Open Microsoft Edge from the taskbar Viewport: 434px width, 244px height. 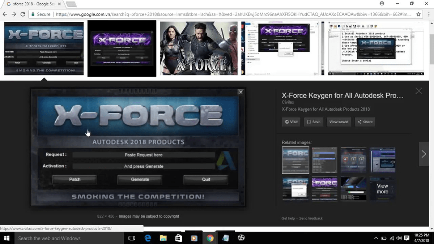[x=148, y=238]
